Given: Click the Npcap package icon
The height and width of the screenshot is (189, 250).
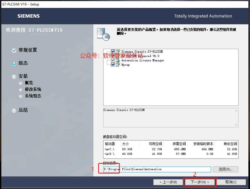Looking at the screenshot, I should 118,65.
